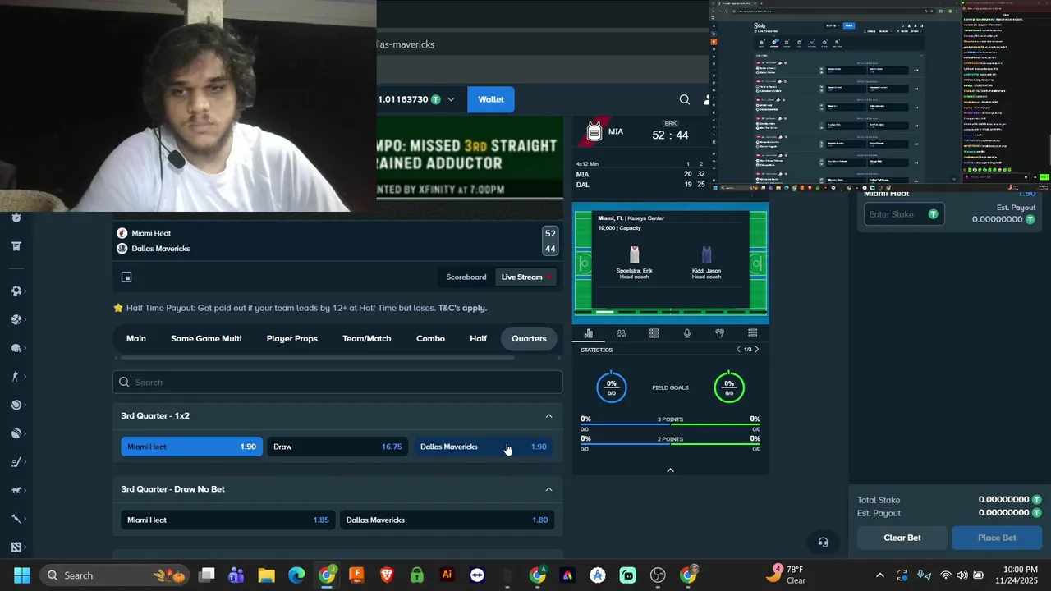Select the Quarters tab
1051x591 pixels.
(529, 338)
